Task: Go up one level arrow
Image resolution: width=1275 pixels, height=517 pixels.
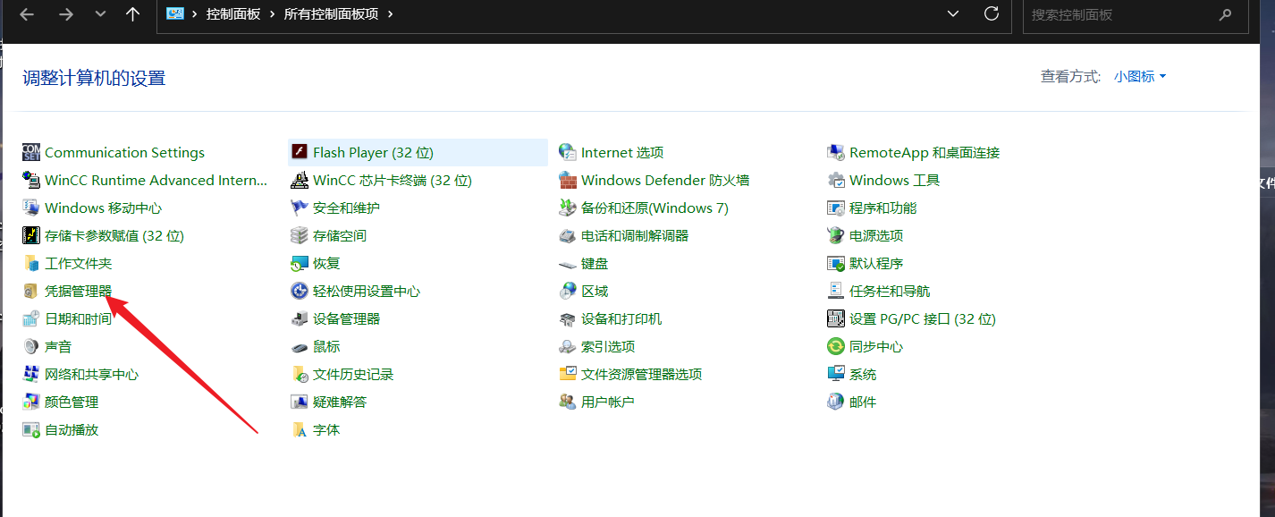Action: pos(132,14)
